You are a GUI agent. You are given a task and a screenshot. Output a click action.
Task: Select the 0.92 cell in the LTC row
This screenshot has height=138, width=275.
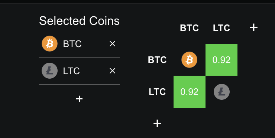coord(190,92)
